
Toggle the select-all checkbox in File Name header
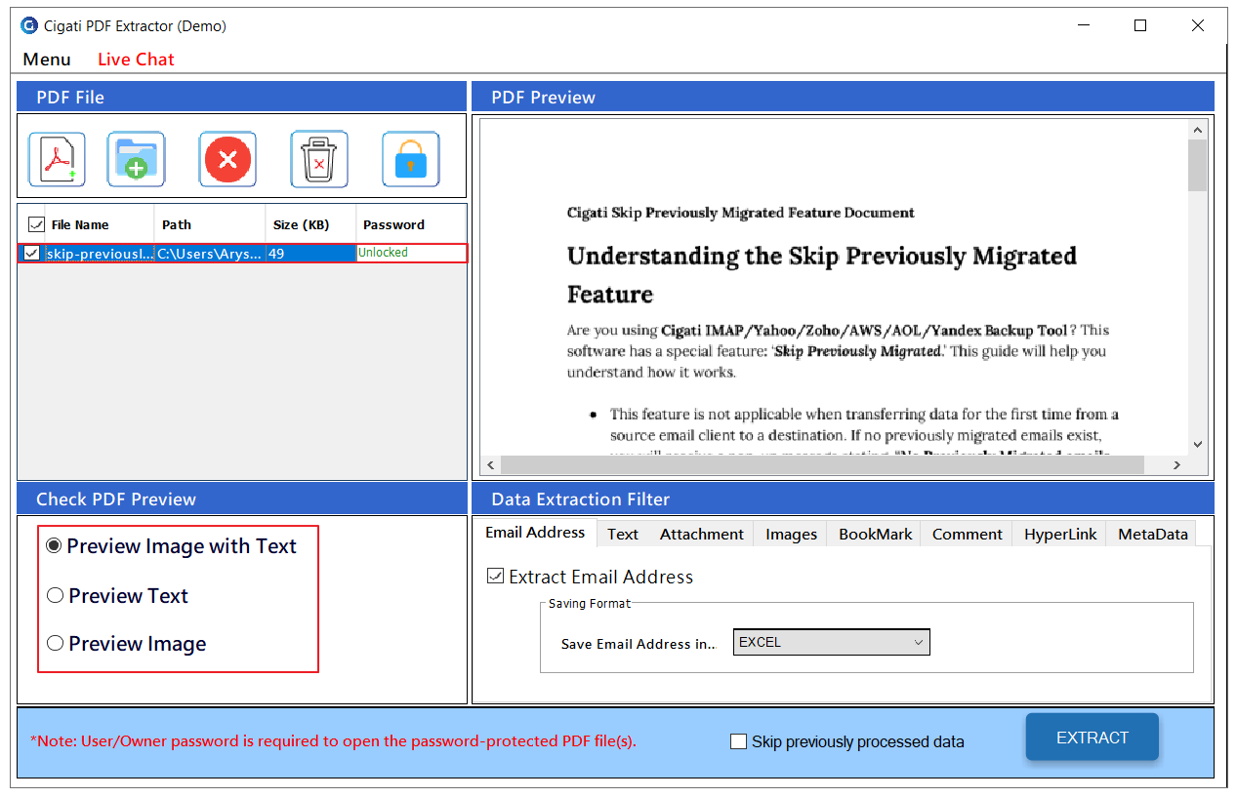[36, 224]
